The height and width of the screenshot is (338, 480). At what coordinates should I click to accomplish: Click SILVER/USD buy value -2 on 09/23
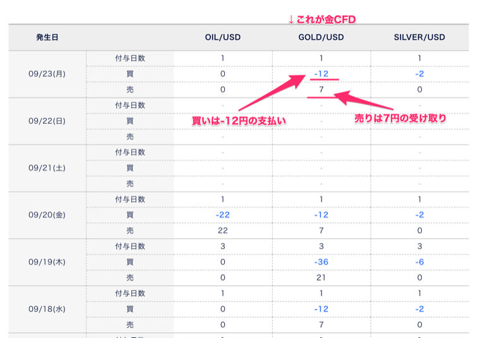point(419,74)
